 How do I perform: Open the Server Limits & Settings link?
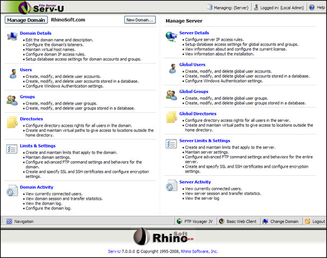pos(205,141)
